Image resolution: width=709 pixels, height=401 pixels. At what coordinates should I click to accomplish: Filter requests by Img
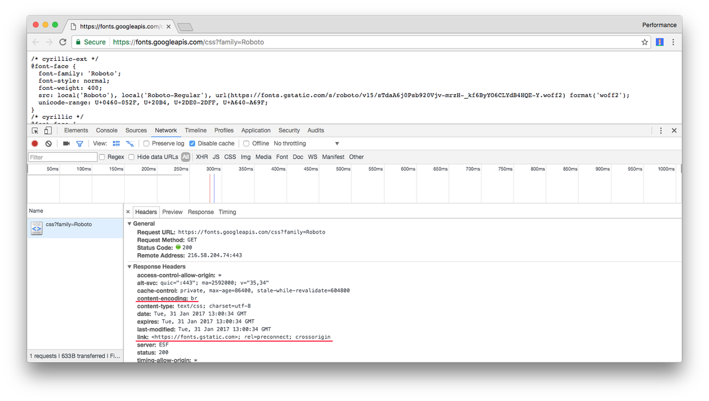[246, 157]
